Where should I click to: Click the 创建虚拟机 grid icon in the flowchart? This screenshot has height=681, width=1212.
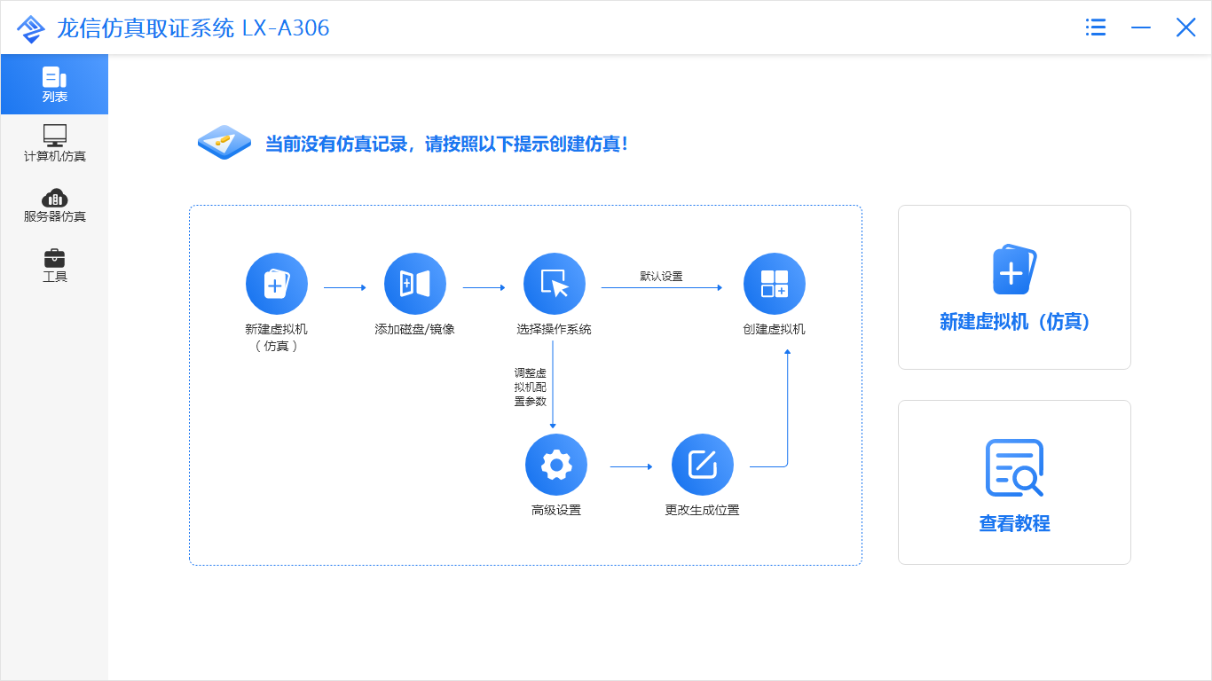[774, 283]
